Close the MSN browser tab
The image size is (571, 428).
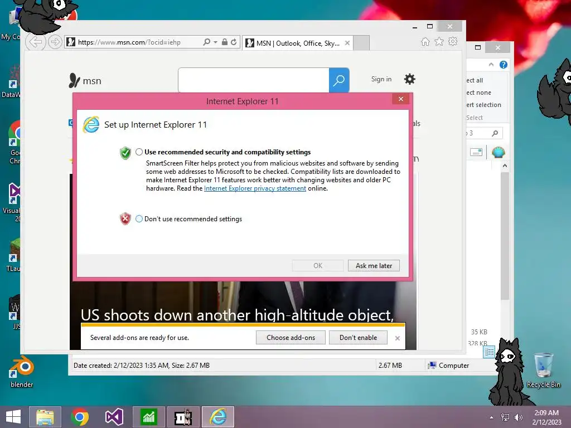pyautogui.click(x=347, y=43)
